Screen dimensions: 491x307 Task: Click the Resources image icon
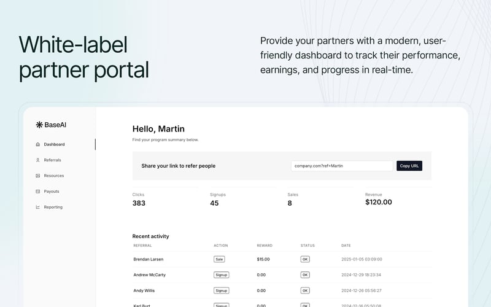(38, 176)
